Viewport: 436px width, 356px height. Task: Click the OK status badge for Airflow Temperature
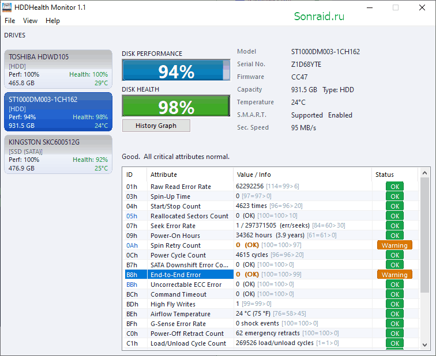click(394, 314)
